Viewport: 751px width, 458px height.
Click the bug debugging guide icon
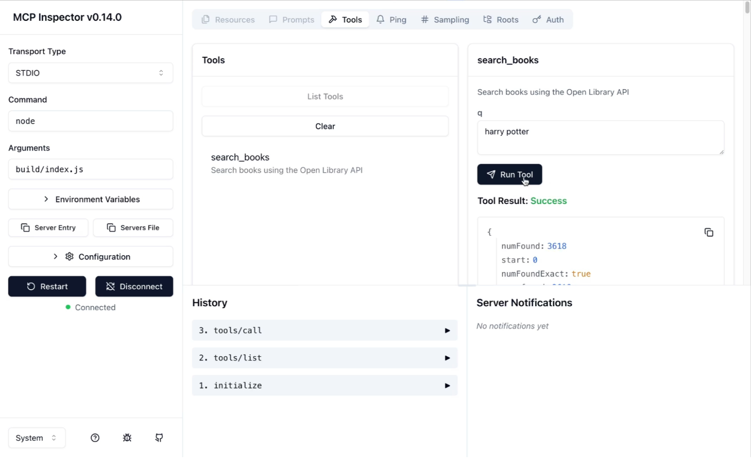[127, 438]
